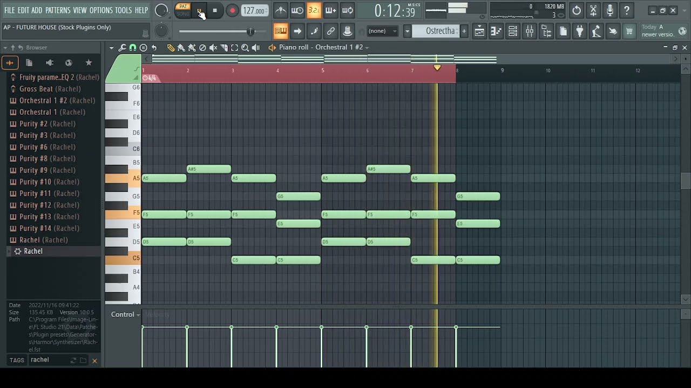The image size is (691, 388).
Task: Open the FILE menu
Action: click(x=9, y=10)
